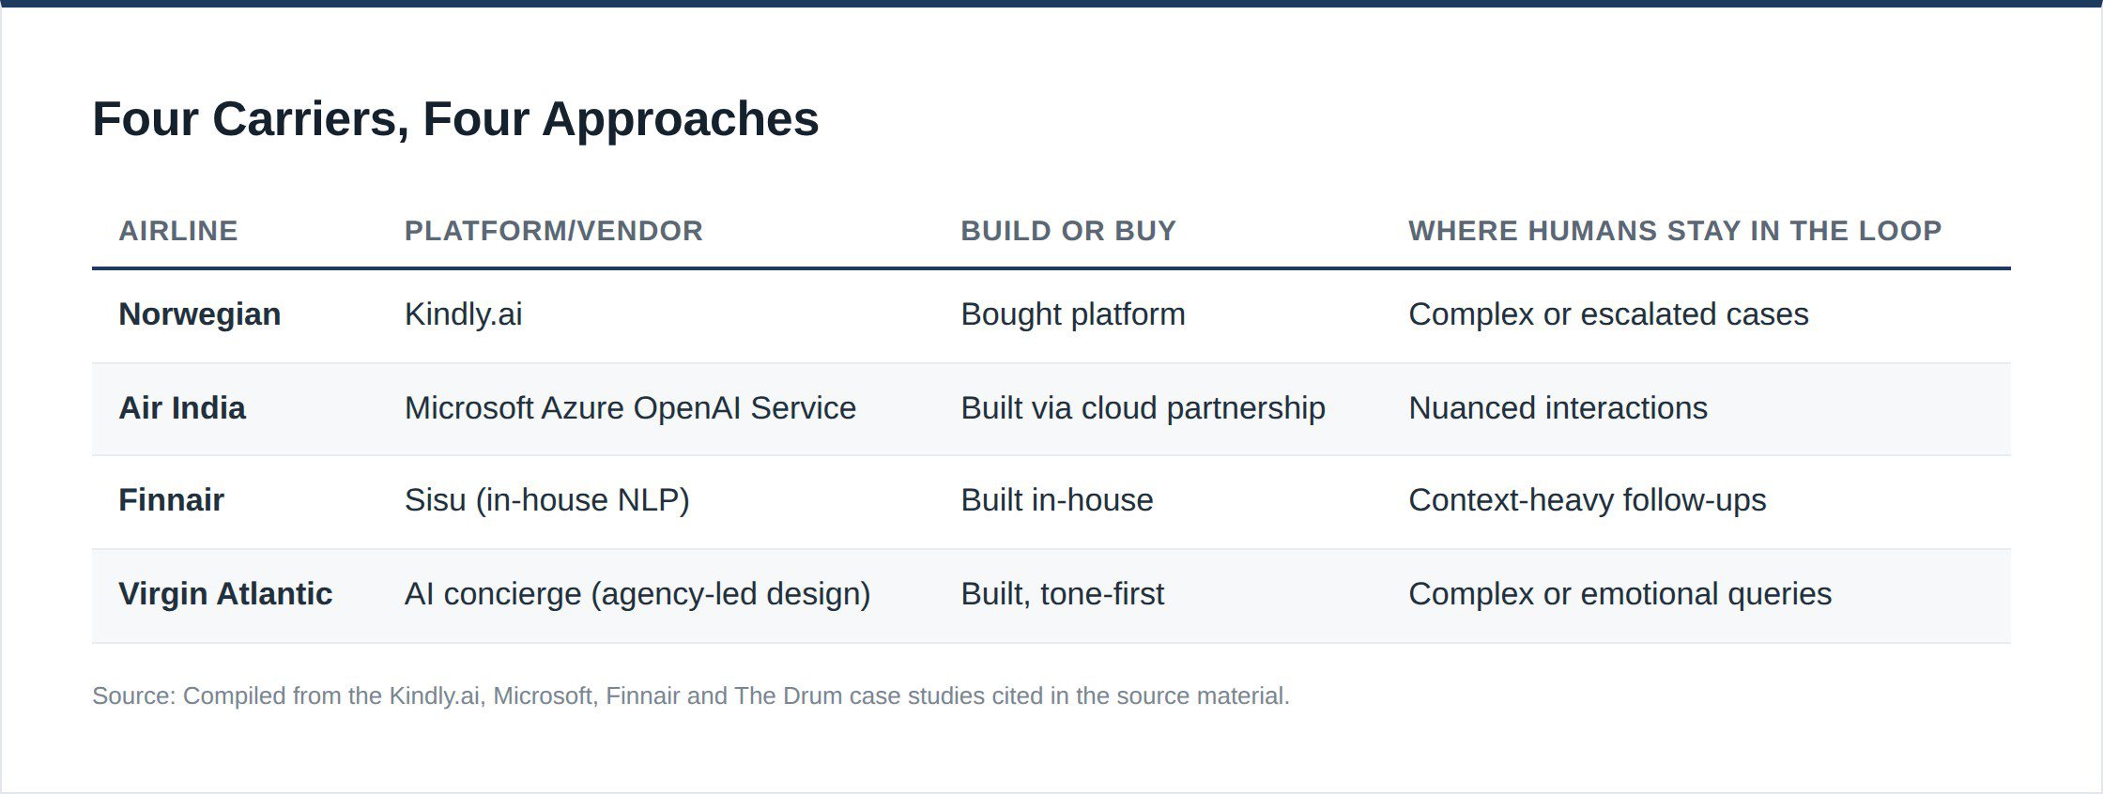The width and height of the screenshot is (2103, 794).
Task: Click the 'Sisu (in-house NLP)' cell
Action: [x=547, y=500]
